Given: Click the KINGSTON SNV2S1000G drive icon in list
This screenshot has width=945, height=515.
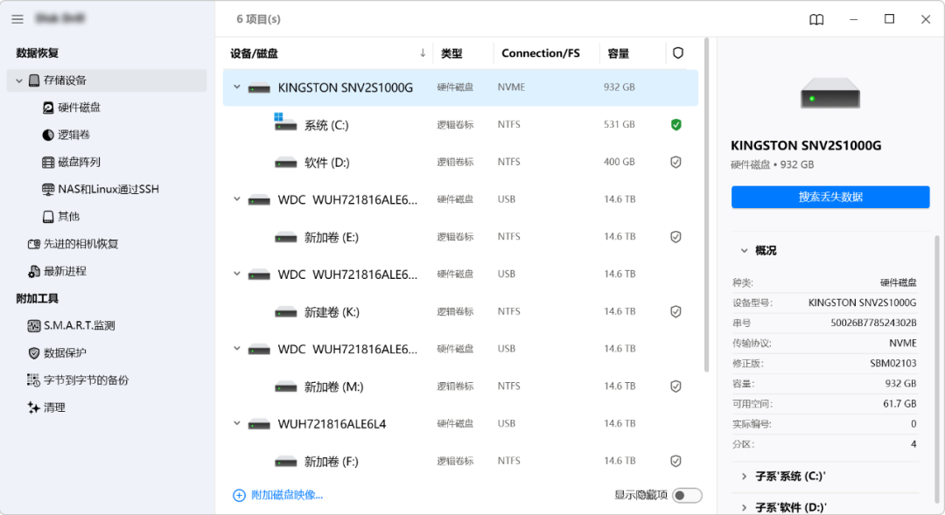Looking at the screenshot, I should (x=259, y=88).
